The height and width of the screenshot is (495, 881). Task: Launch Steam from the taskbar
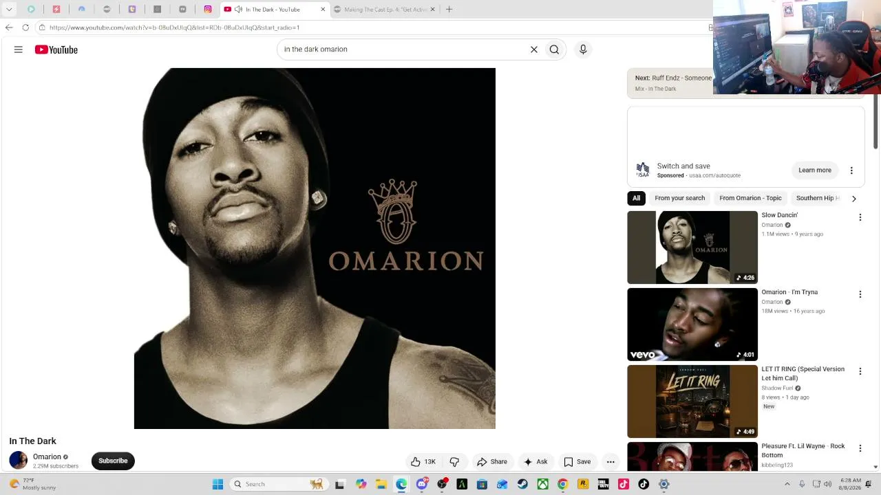pyautogui.click(x=522, y=484)
